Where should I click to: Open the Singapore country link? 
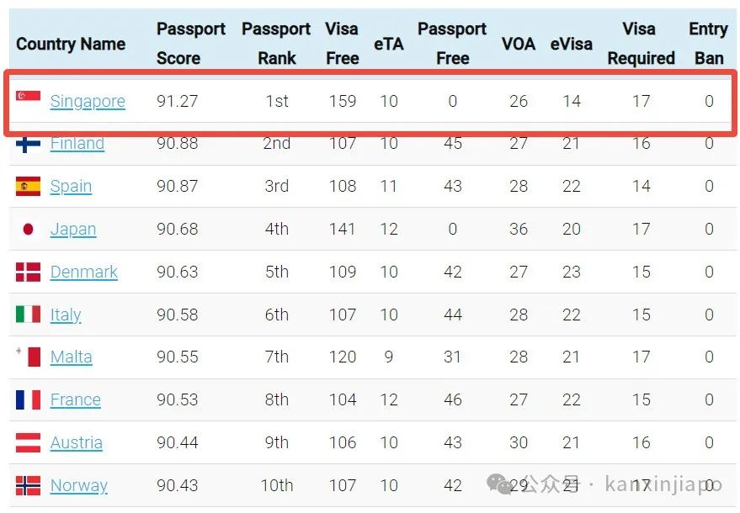coord(88,102)
